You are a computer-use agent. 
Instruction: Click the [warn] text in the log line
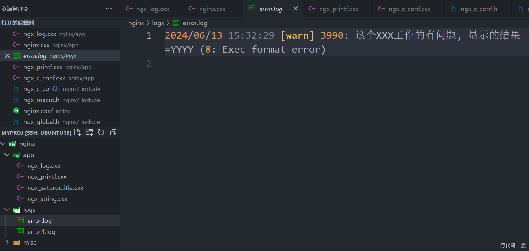pos(297,35)
